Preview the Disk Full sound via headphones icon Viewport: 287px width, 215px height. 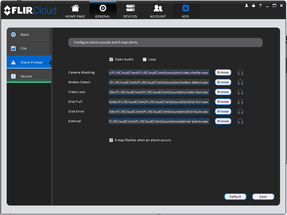[240, 102]
